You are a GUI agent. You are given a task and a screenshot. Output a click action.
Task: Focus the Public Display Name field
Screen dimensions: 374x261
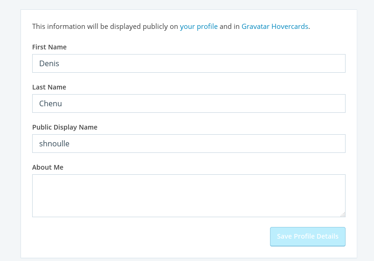point(188,144)
